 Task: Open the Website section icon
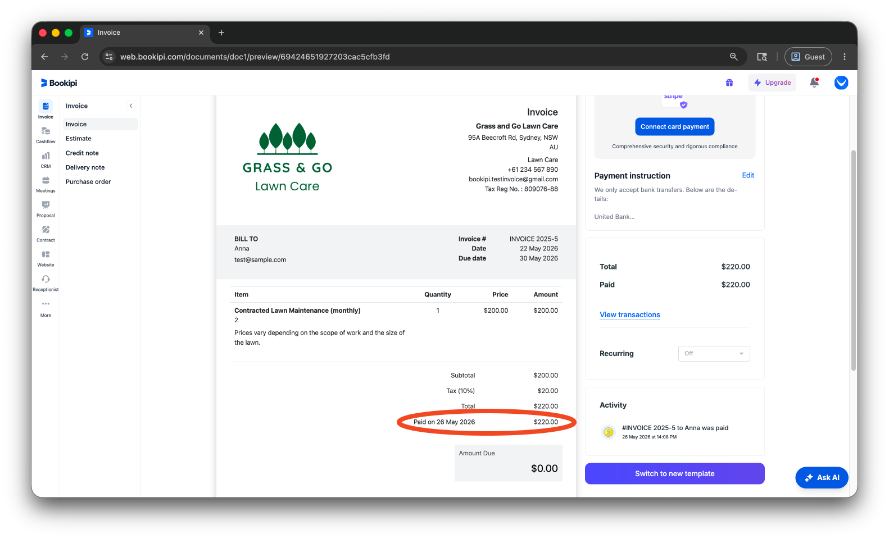coord(46,254)
